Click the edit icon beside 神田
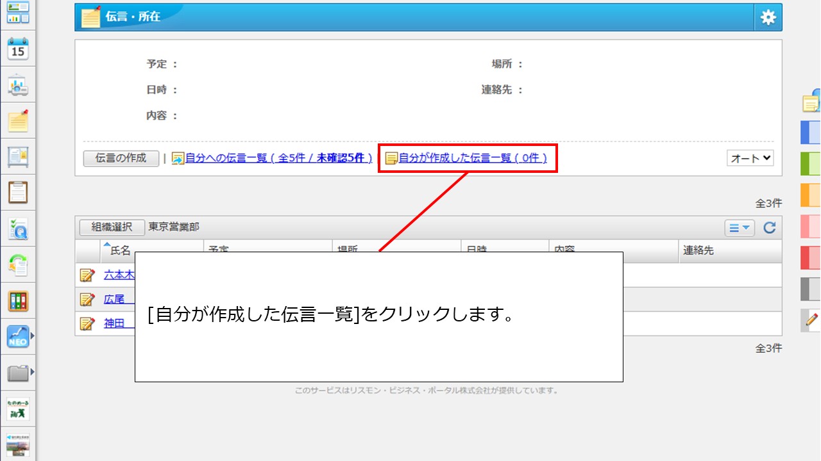 pyautogui.click(x=87, y=323)
